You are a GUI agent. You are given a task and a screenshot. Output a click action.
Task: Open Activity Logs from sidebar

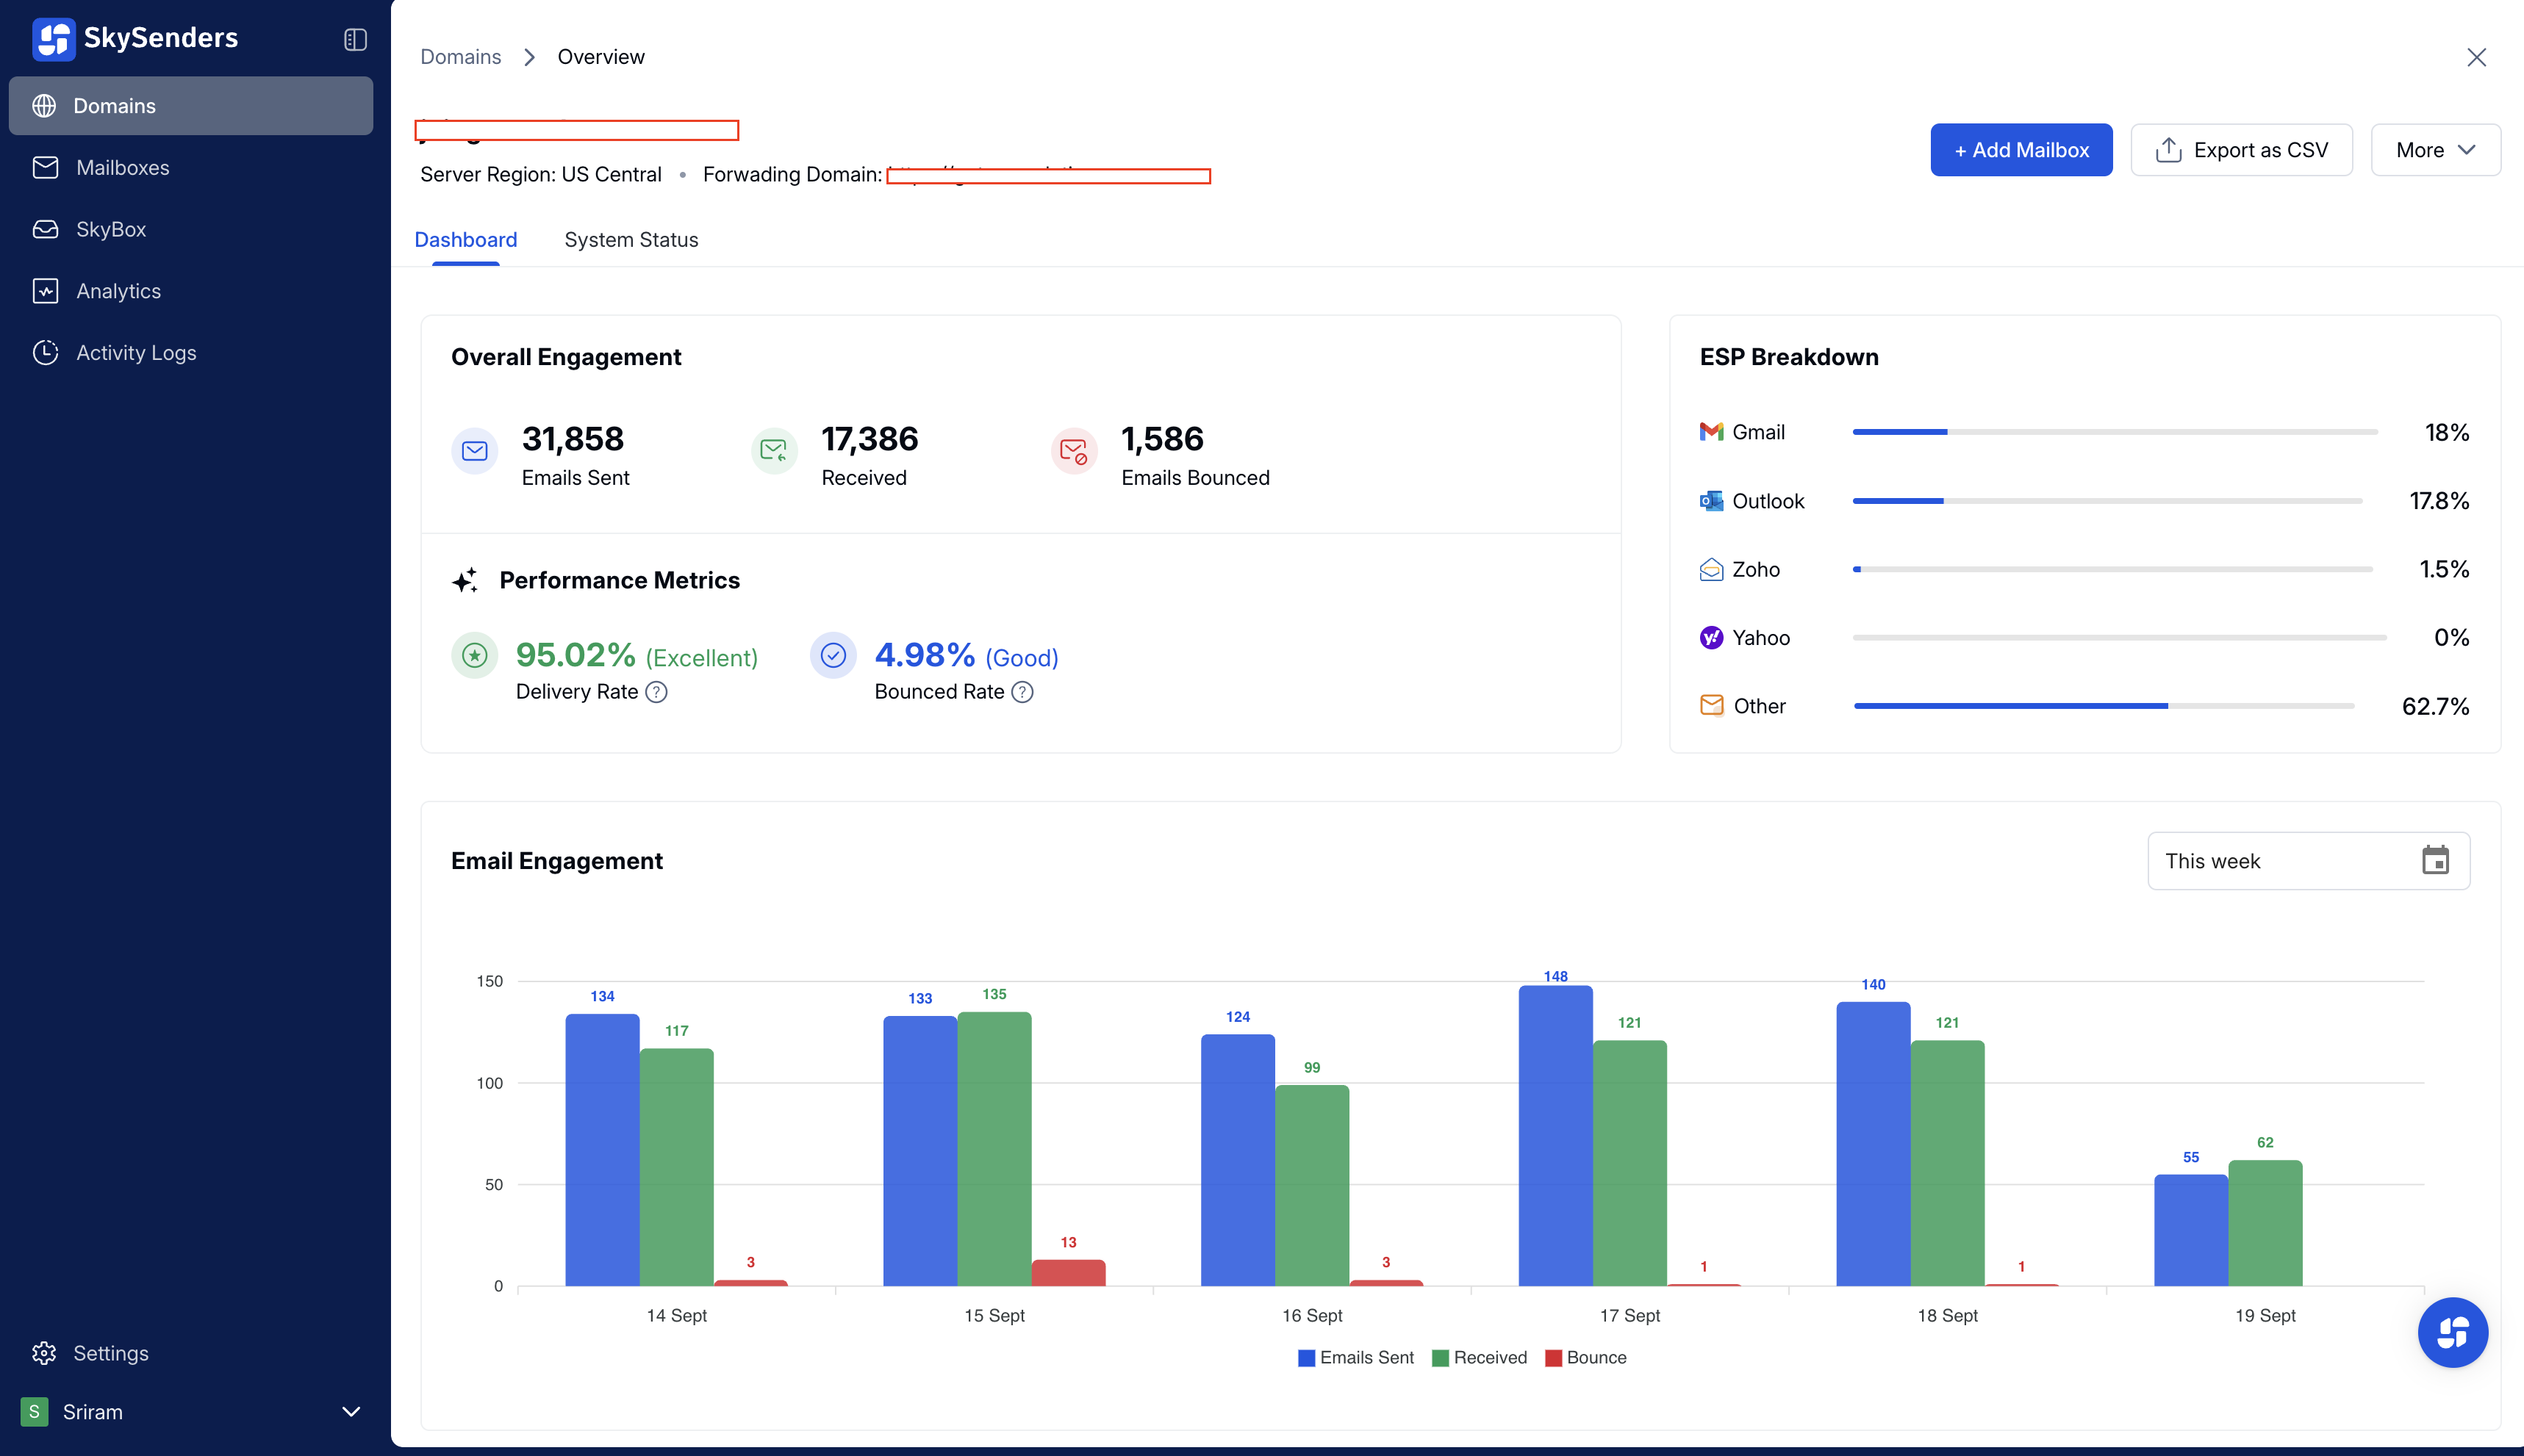coord(136,352)
